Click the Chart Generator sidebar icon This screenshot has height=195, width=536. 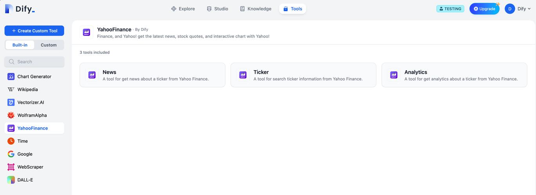tap(11, 76)
